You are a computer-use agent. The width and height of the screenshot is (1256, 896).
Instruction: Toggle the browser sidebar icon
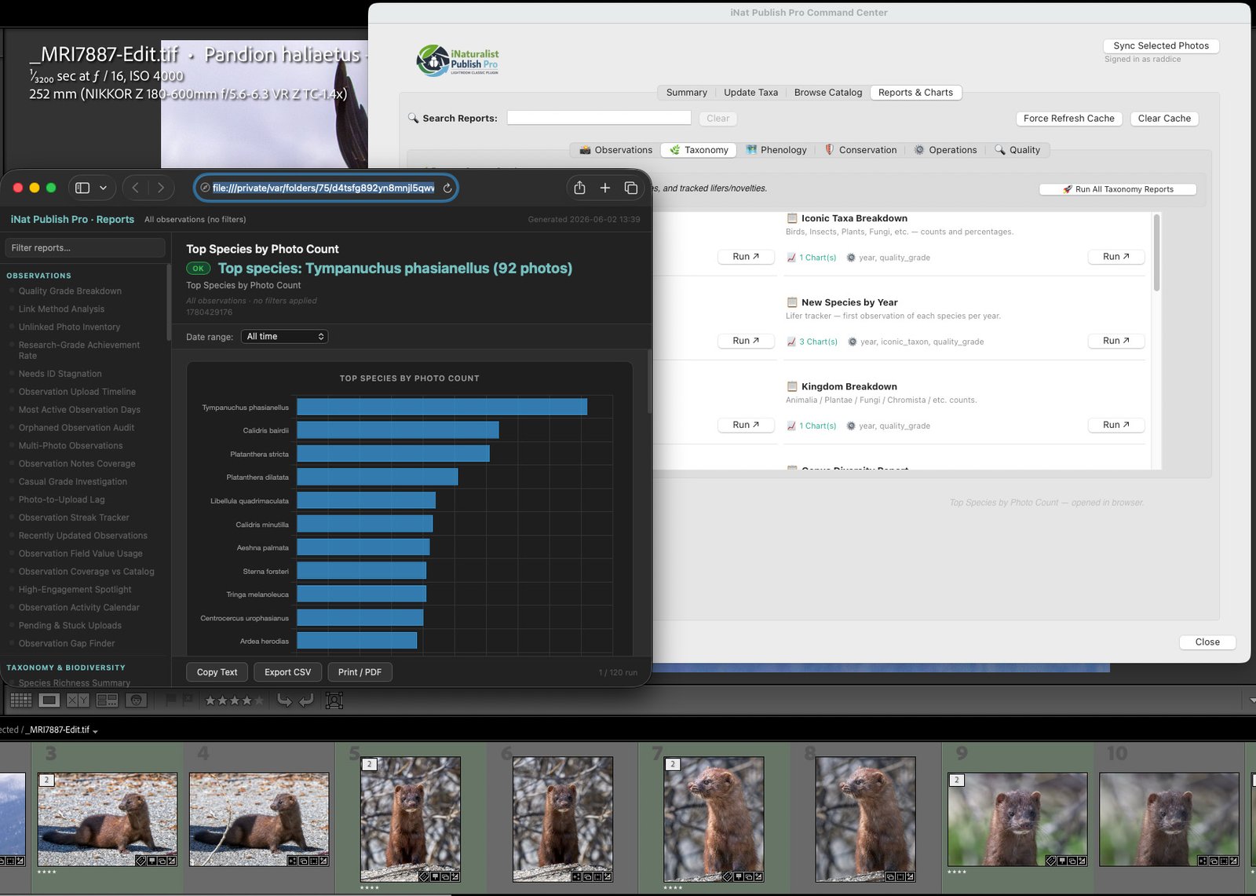[x=82, y=188]
